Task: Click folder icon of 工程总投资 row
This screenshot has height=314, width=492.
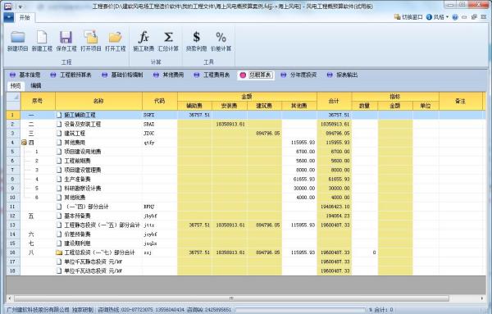Action: [x=59, y=253]
